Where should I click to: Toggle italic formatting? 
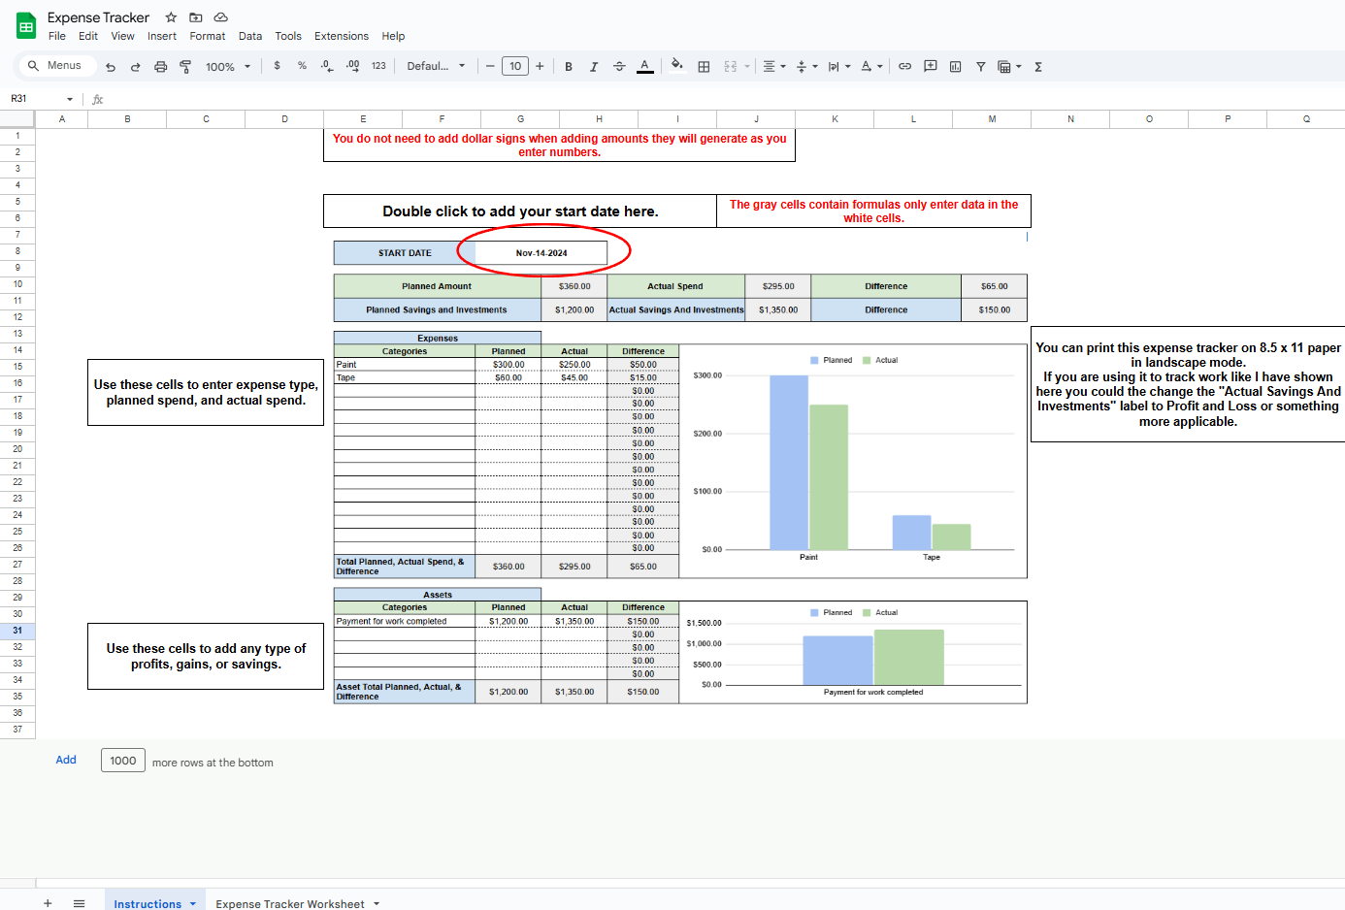click(593, 66)
